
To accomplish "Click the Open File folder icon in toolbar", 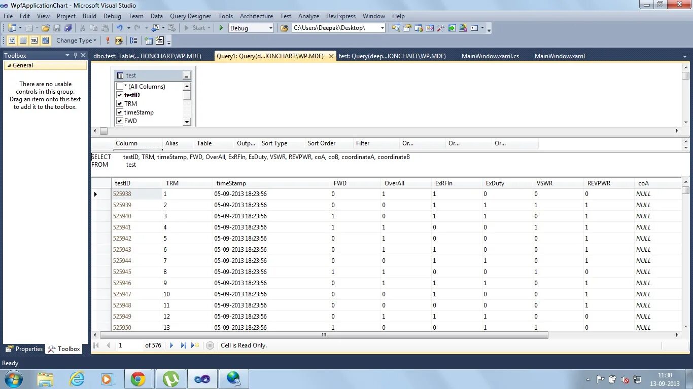I will (x=46, y=28).
